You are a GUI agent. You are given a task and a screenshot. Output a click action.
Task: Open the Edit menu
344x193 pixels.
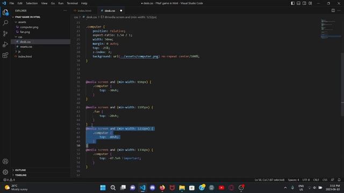(20, 3)
